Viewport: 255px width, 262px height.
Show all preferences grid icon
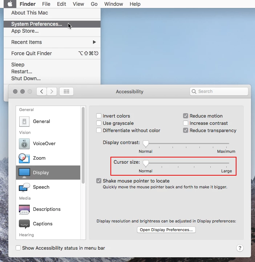pyautogui.click(x=66, y=91)
